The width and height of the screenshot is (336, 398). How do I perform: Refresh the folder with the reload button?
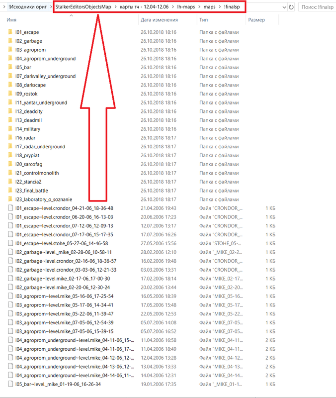(x=291, y=7)
